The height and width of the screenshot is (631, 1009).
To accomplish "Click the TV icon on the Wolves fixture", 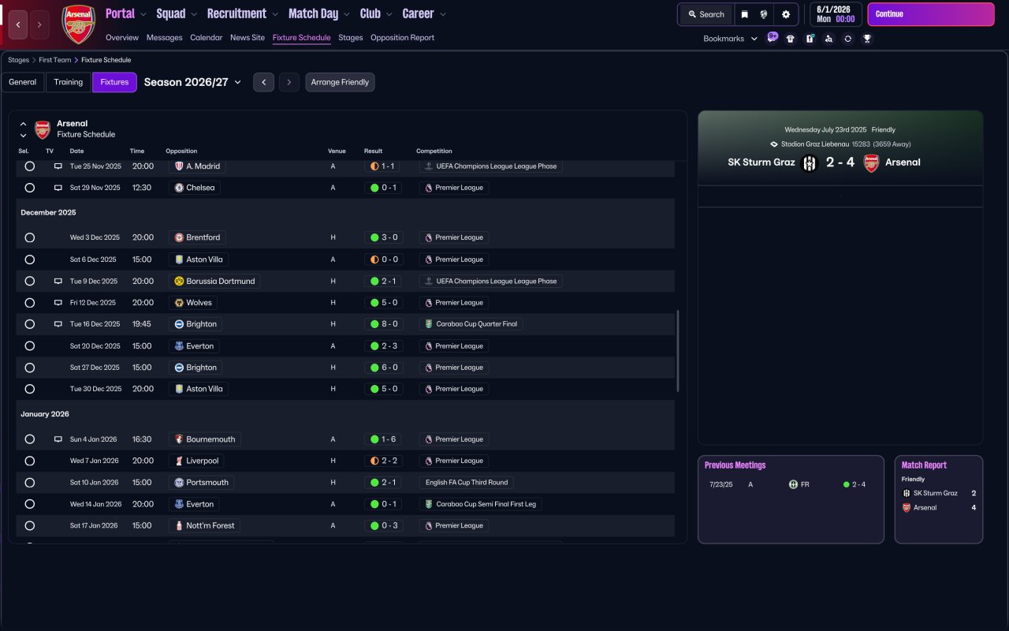I will point(58,303).
